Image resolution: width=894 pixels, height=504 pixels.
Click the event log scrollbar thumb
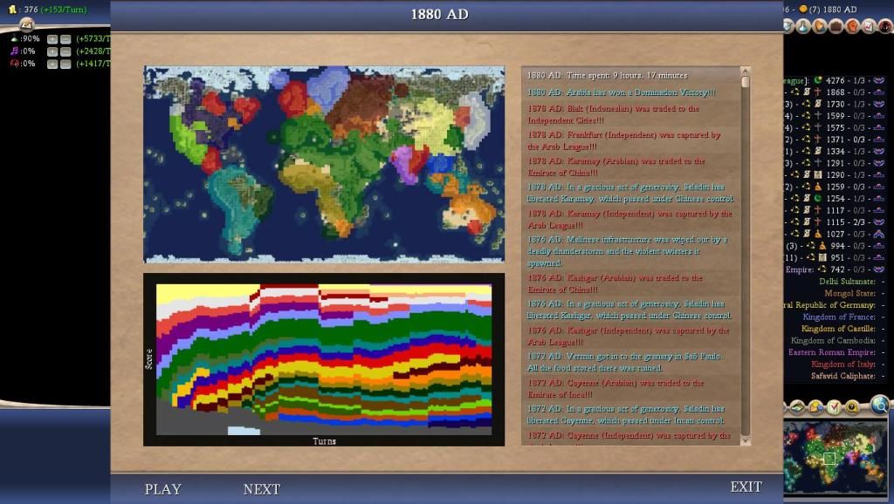[x=745, y=82]
